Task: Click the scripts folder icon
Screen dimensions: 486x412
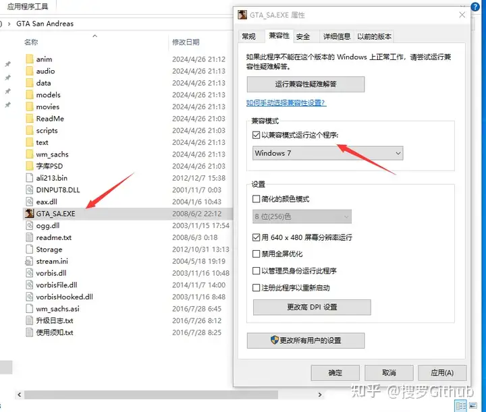Action: (x=30, y=130)
